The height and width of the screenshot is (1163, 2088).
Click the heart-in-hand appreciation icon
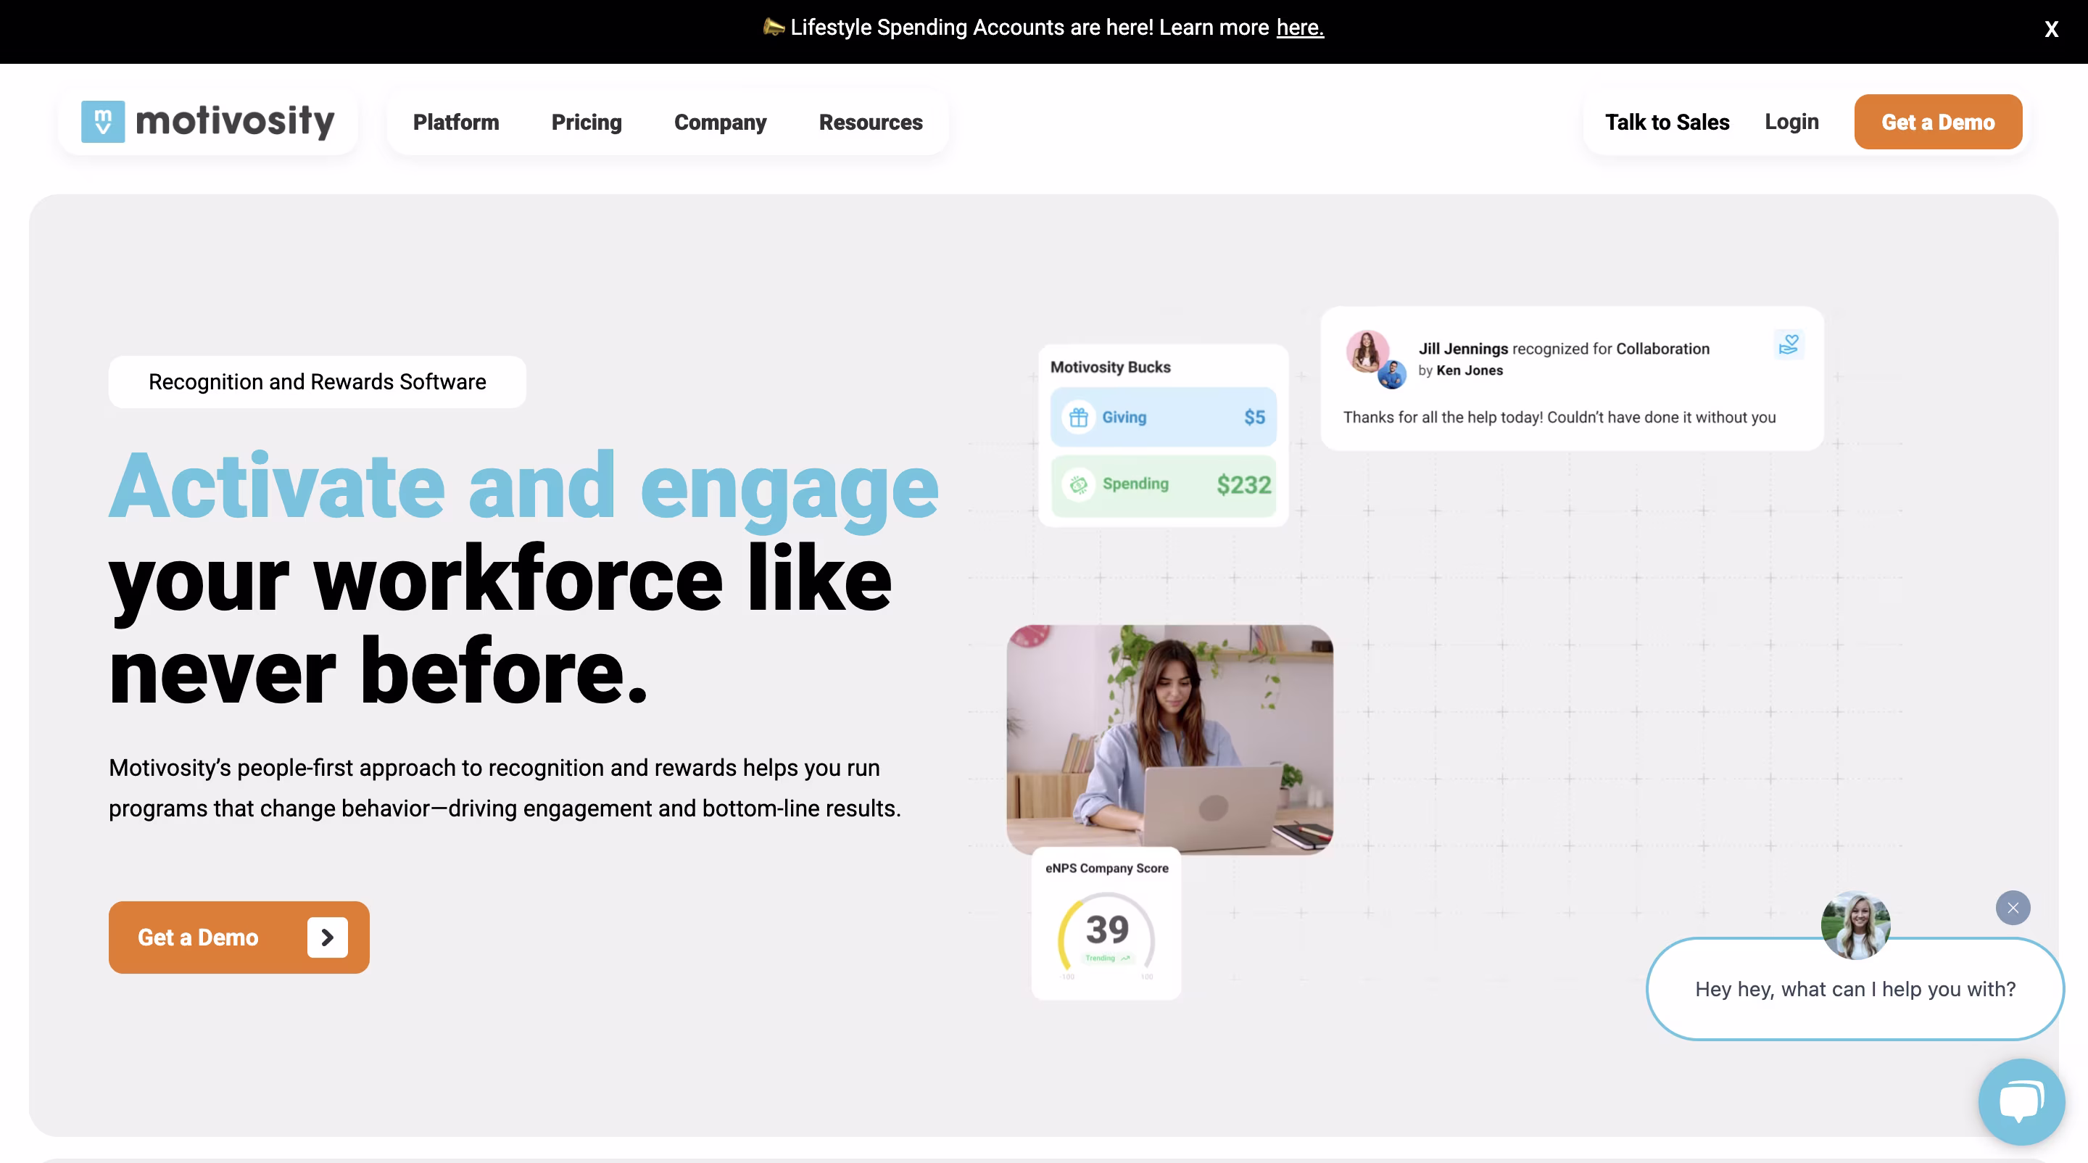(1788, 344)
